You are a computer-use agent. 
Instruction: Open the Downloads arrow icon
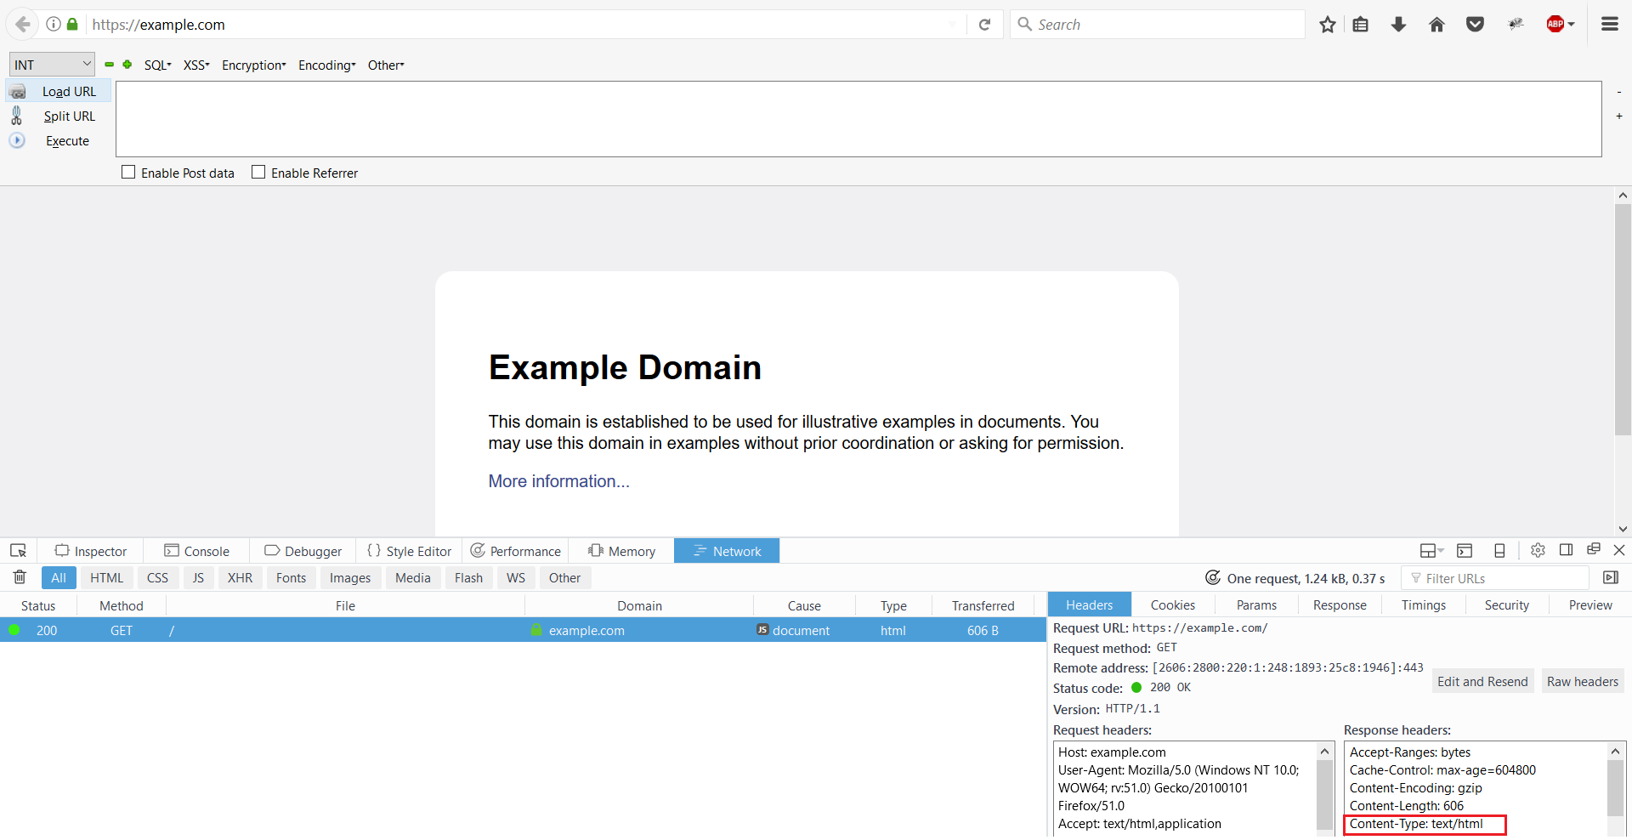(1398, 24)
